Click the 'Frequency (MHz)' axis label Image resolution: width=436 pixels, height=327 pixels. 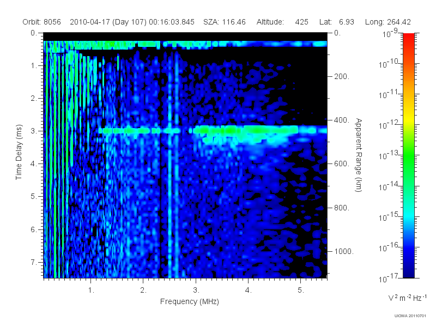(x=190, y=301)
